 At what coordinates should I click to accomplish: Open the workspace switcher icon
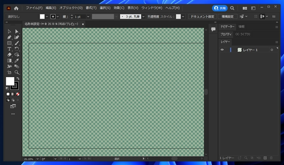pyautogui.click(x=253, y=8)
